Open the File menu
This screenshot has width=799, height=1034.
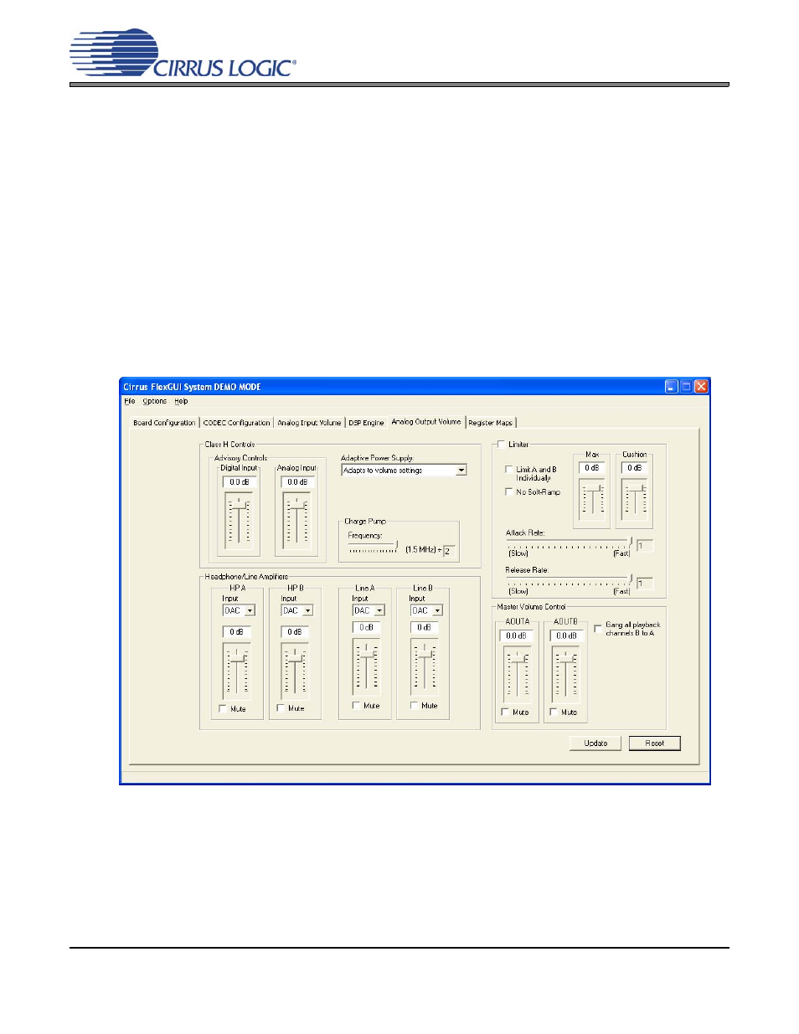click(x=130, y=401)
